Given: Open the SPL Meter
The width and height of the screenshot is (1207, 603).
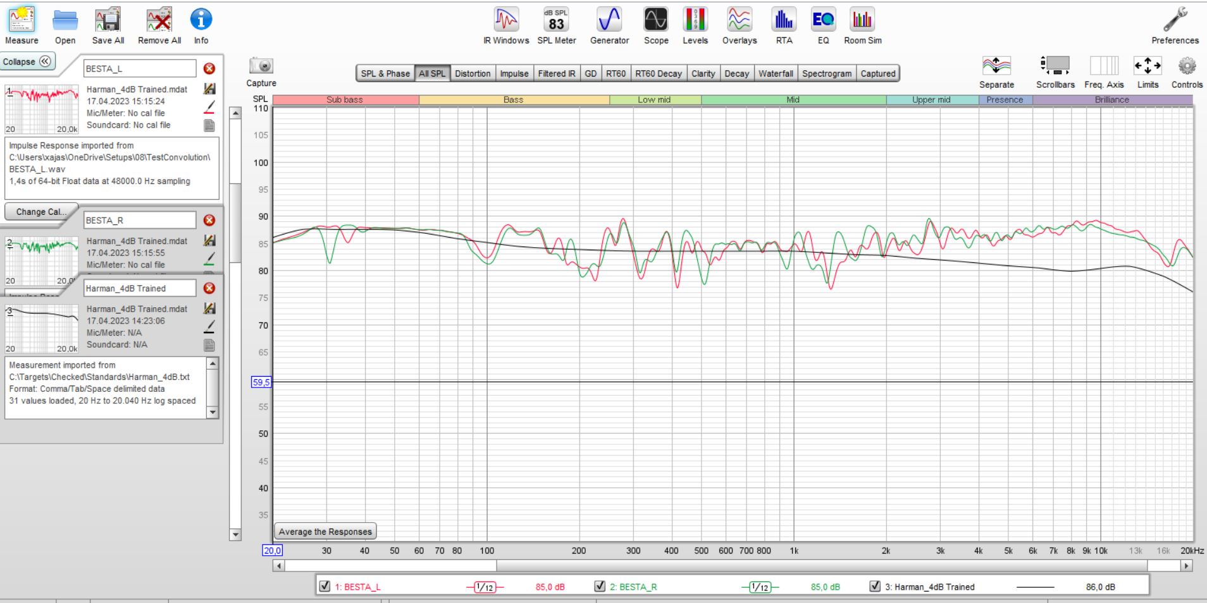Looking at the screenshot, I should 557,26.
